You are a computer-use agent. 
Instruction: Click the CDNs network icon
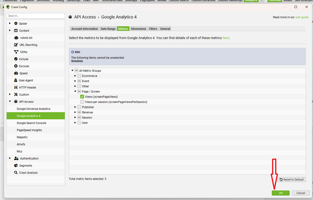16,52
